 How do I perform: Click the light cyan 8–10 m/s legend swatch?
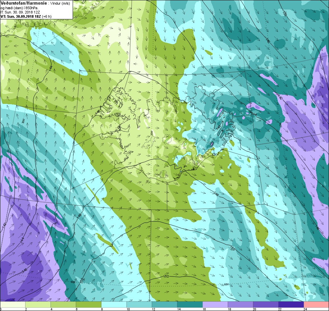tap(114, 304)
